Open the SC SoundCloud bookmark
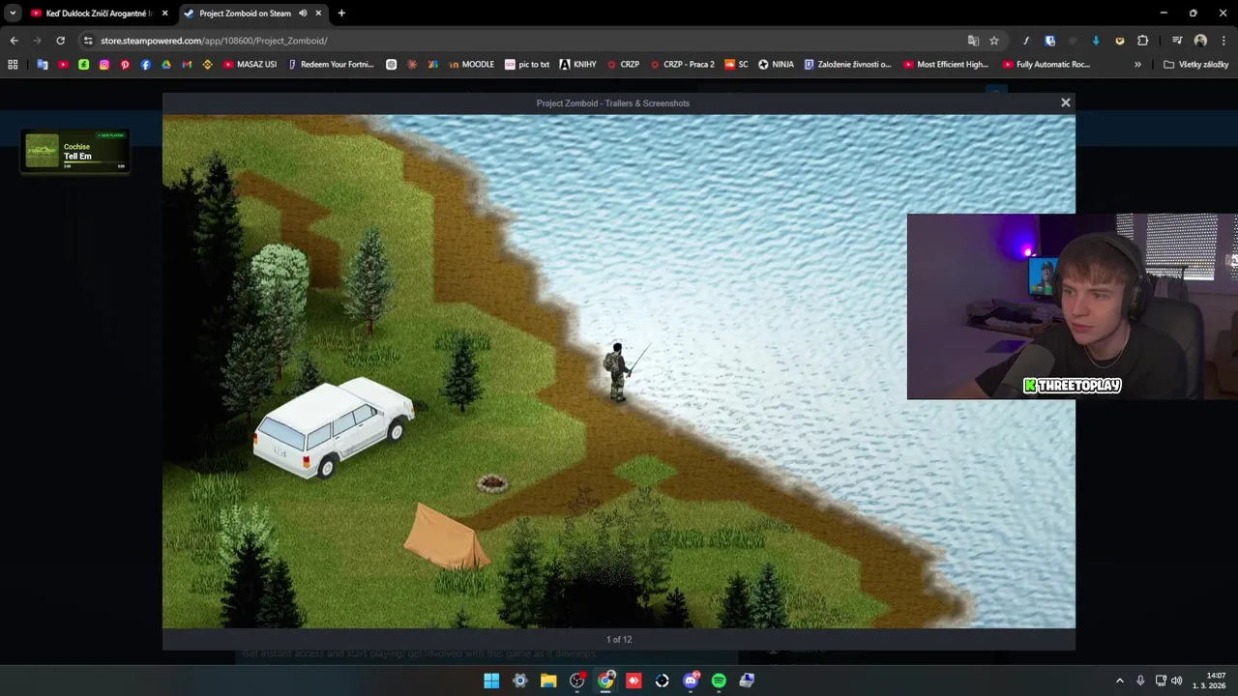1238x696 pixels. tap(737, 65)
